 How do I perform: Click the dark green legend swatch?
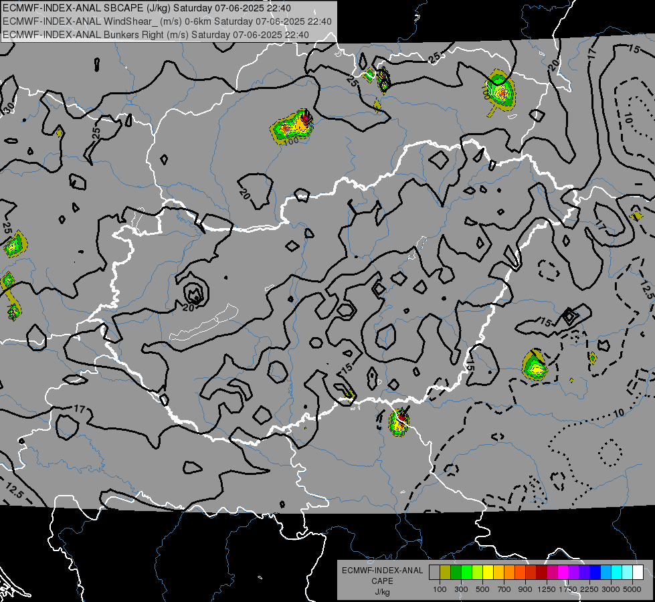(x=456, y=573)
